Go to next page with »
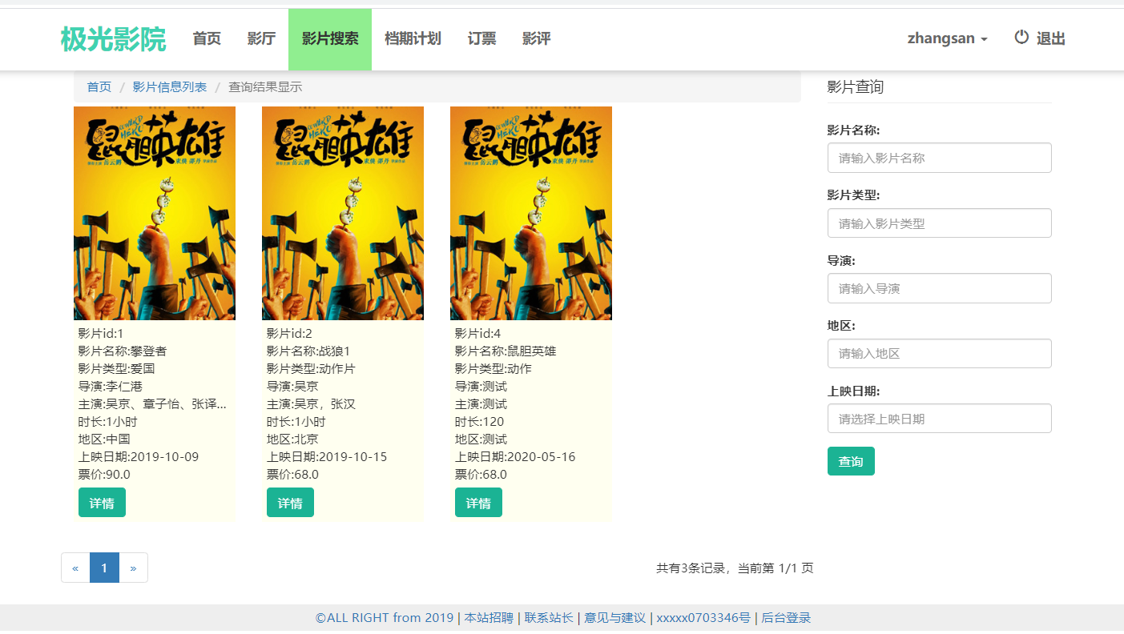This screenshot has width=1124, height=634. click(x=133, y=568)
